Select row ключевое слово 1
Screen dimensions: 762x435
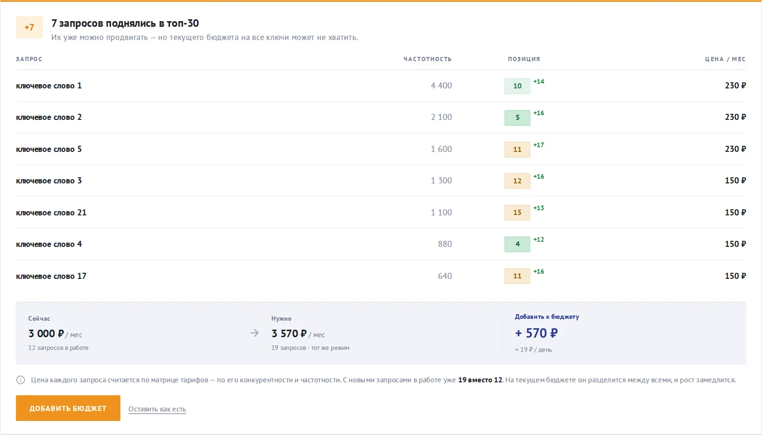click(x=381, y=86)
